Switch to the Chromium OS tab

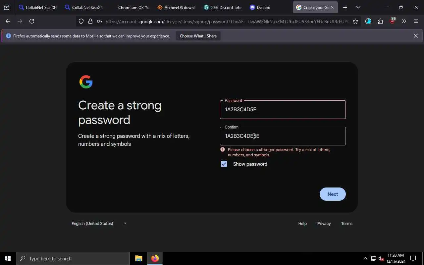pos(131,7)
